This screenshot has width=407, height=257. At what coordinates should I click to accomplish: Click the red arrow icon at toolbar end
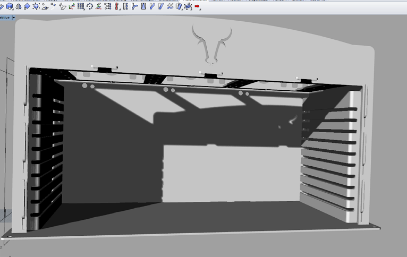[x=197, y=6]
